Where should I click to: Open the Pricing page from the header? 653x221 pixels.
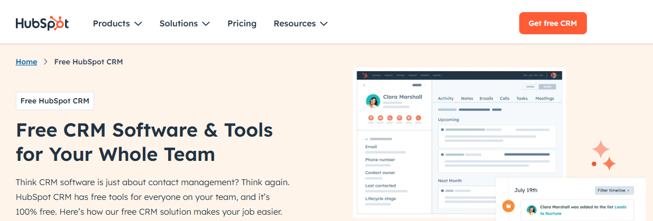pos(242,23)
